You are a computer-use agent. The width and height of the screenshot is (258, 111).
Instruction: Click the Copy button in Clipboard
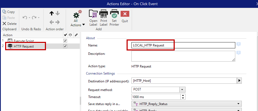pyautogui.click(x=9, y=12)
